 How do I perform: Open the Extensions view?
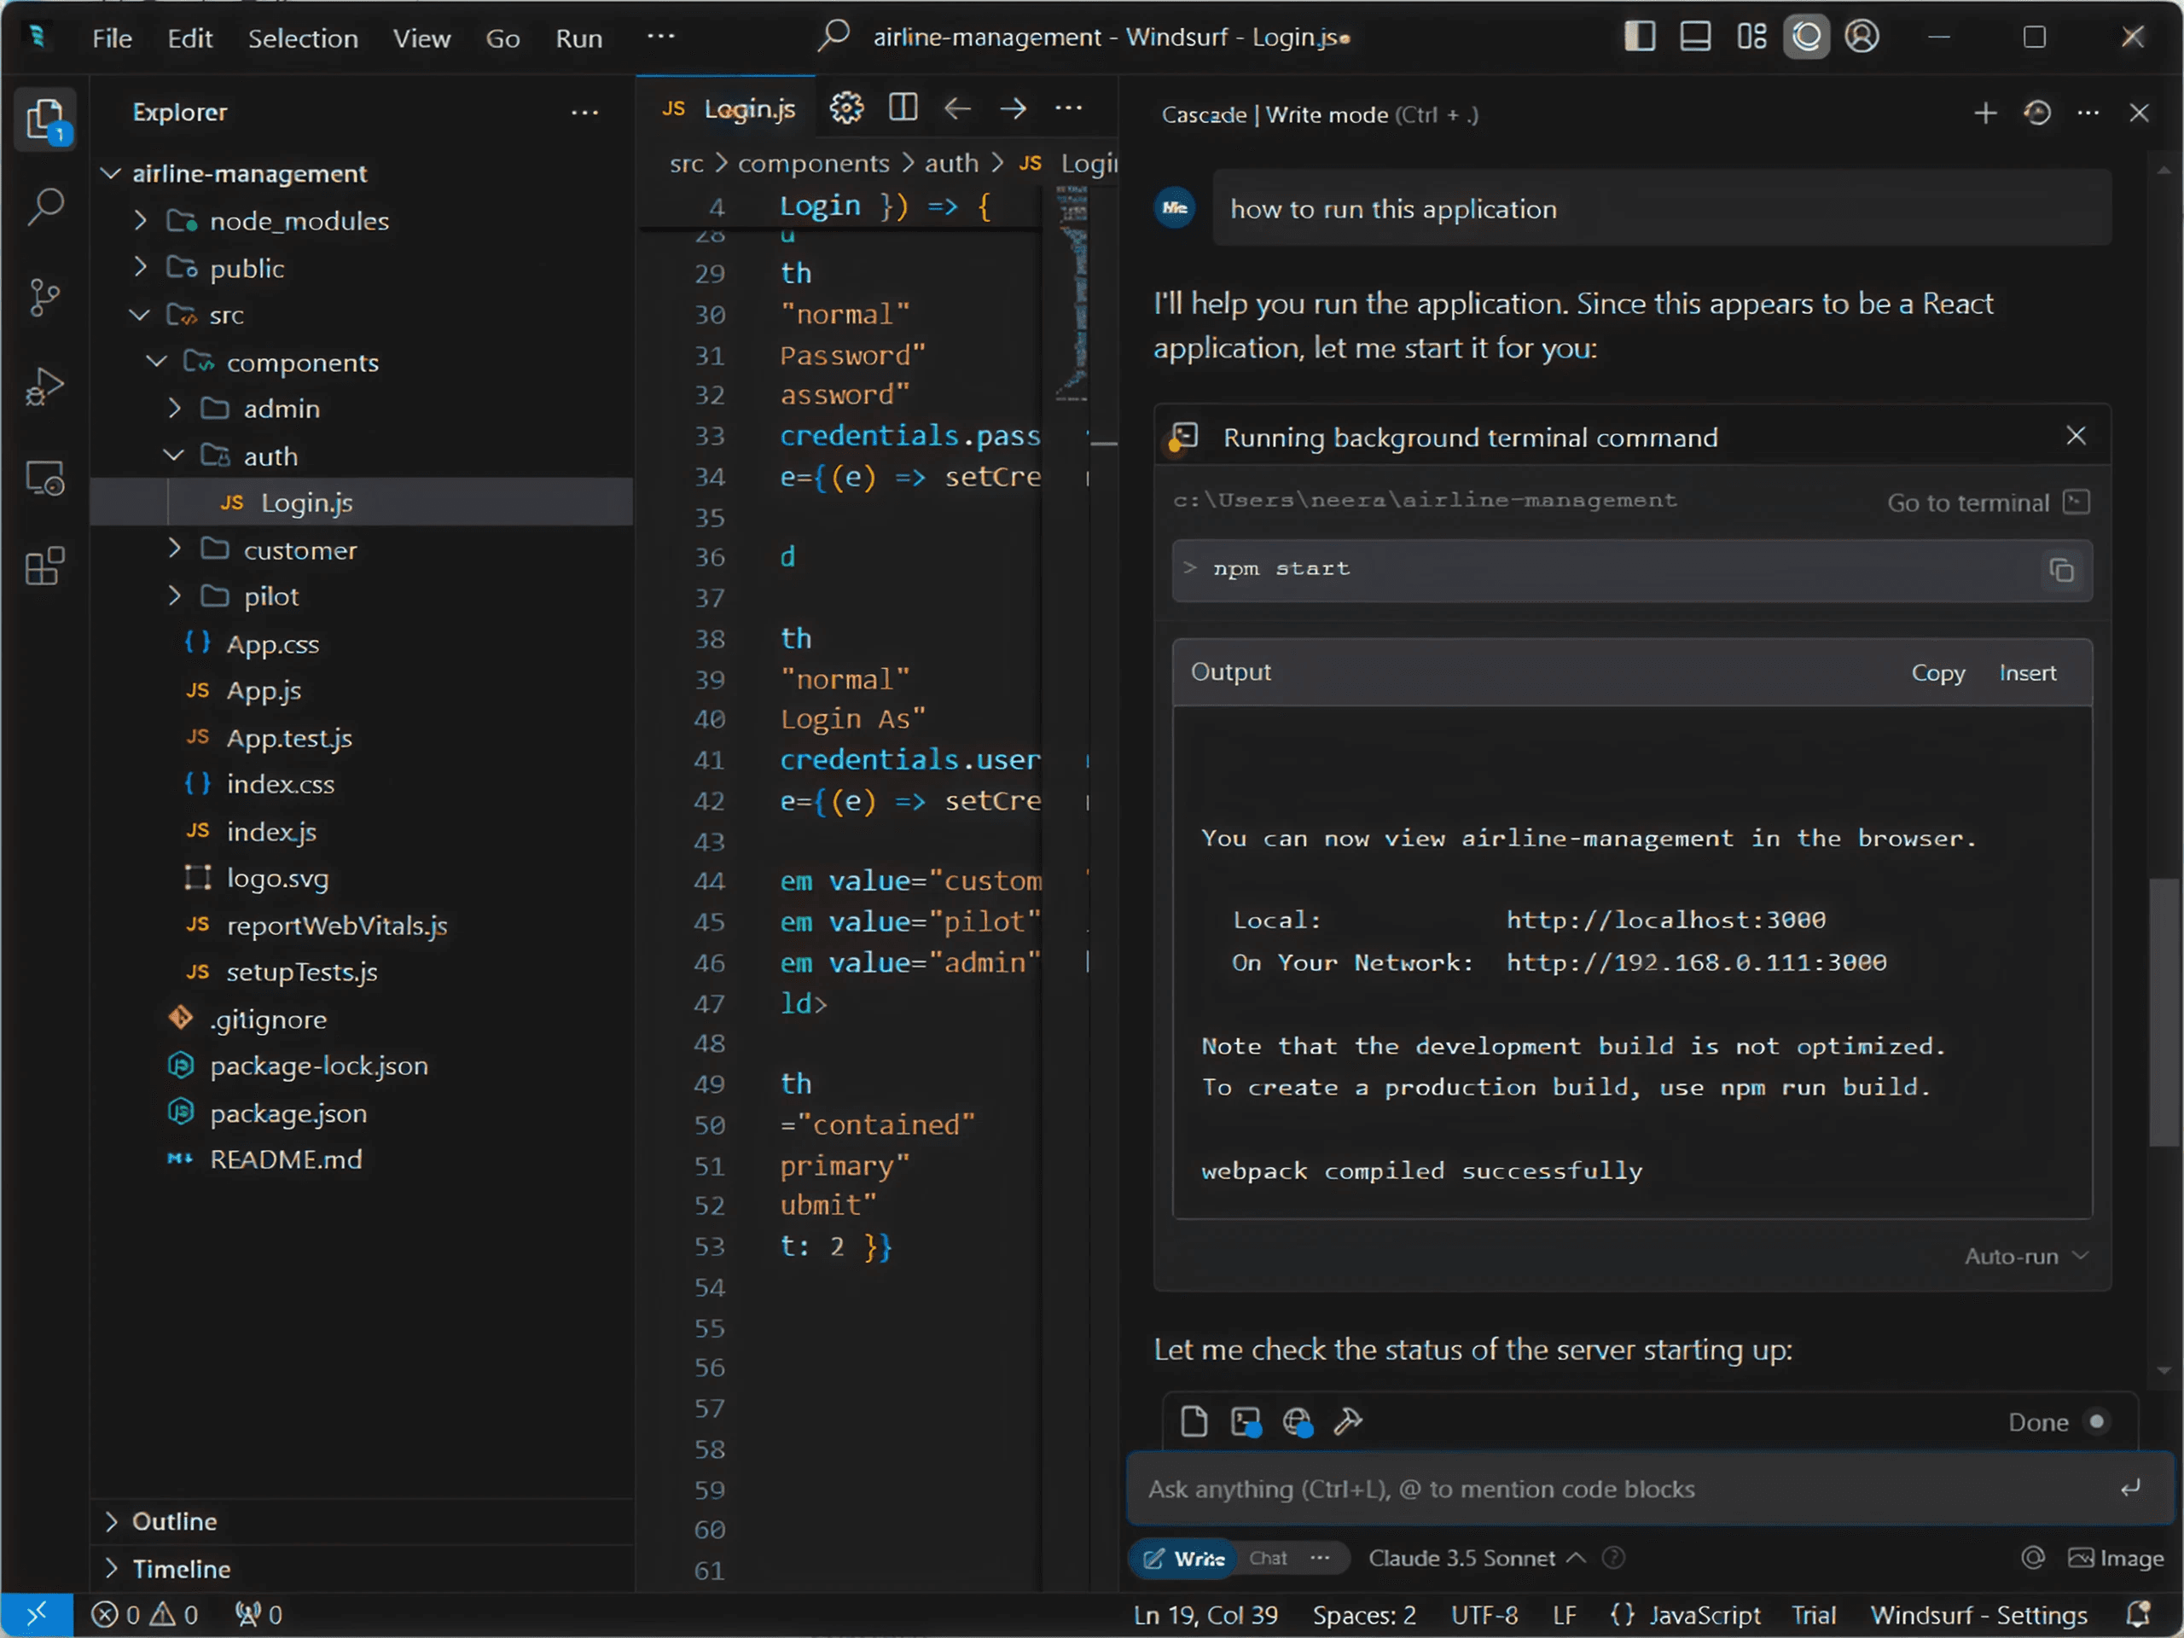tap(44, 566)
